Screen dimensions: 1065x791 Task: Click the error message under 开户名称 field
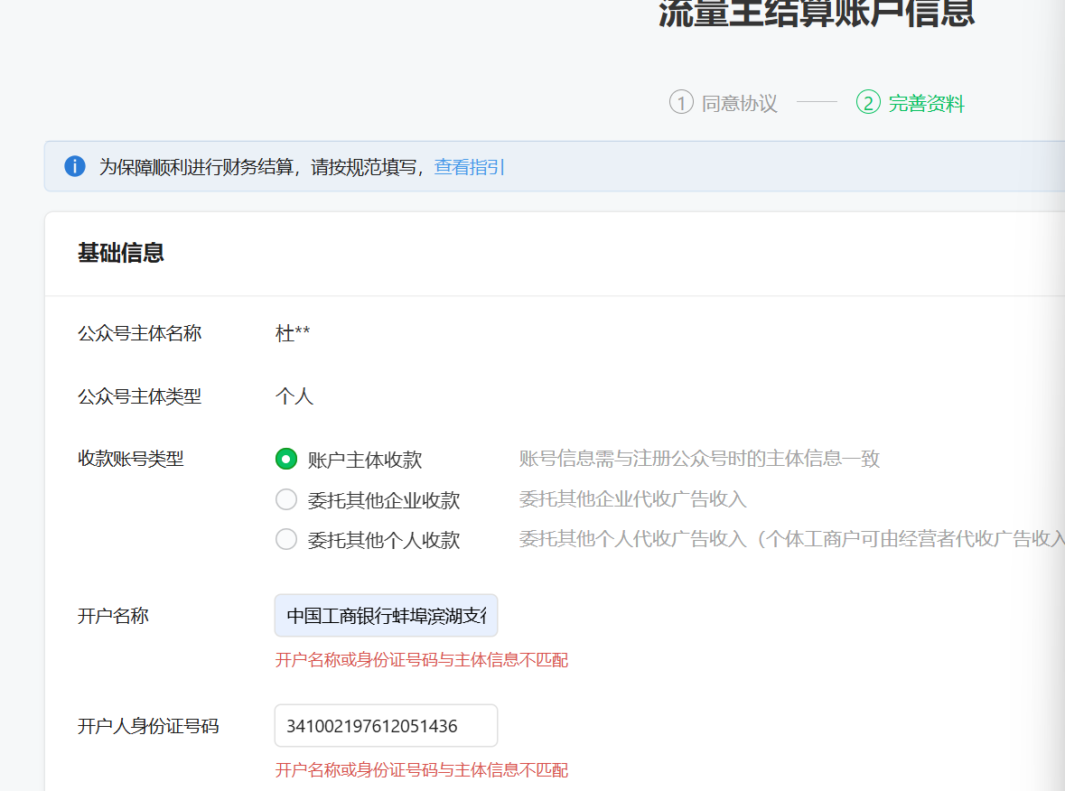click(x=422, y=660)
